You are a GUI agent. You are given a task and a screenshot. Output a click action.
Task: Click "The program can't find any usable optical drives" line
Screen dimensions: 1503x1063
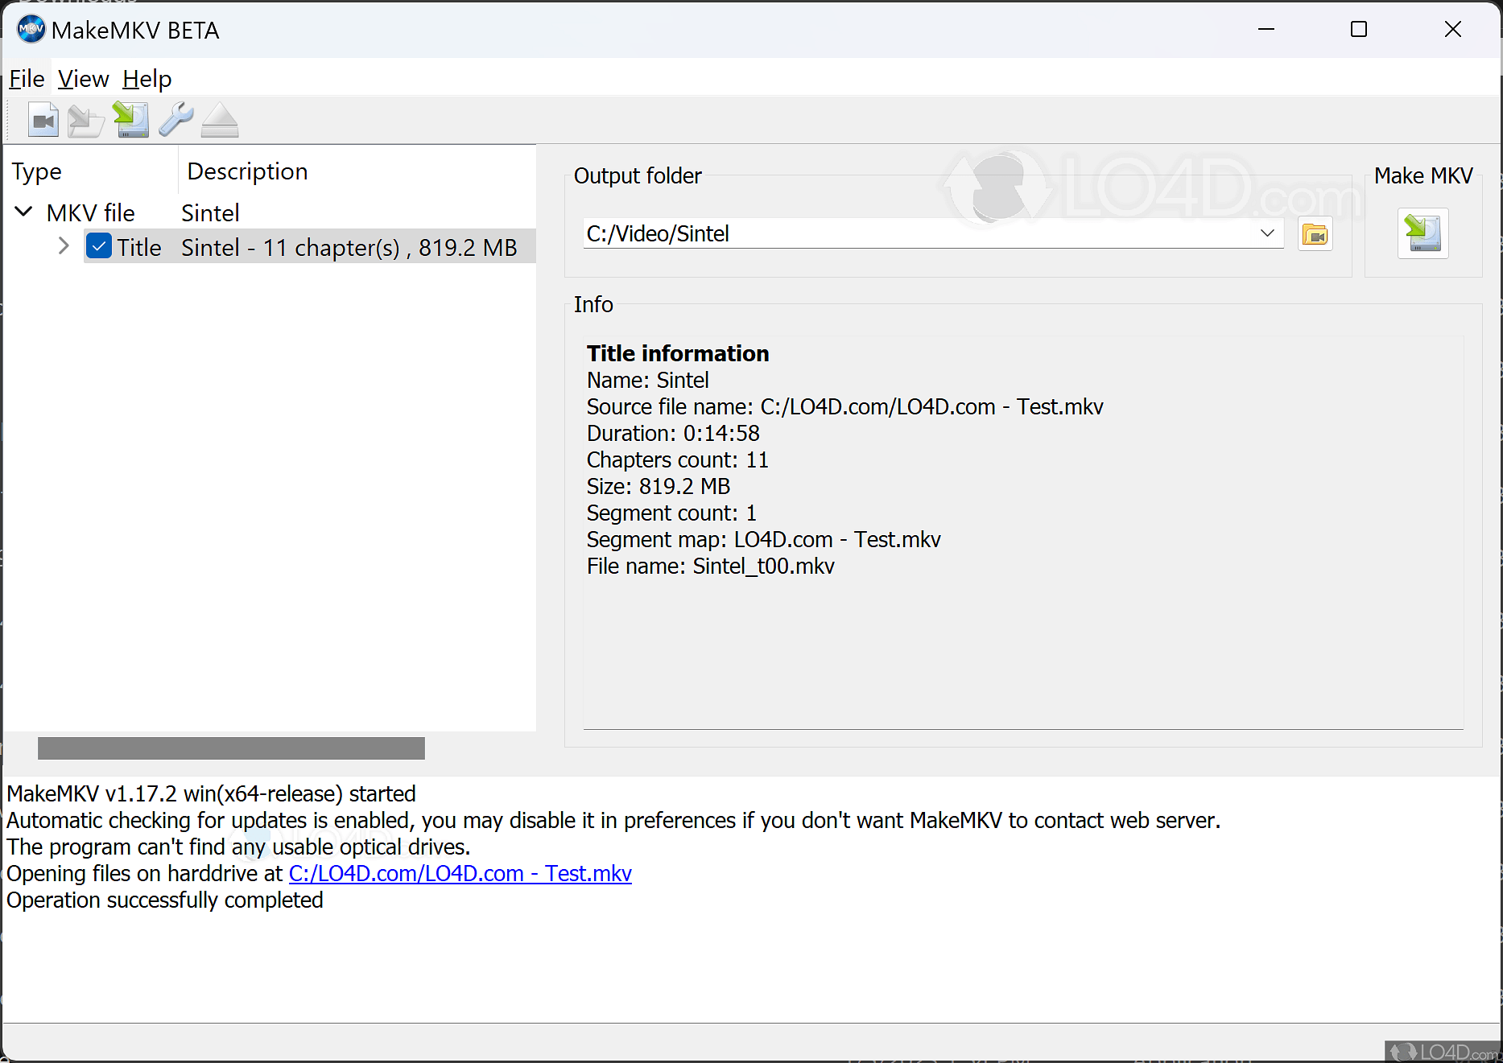238,847
